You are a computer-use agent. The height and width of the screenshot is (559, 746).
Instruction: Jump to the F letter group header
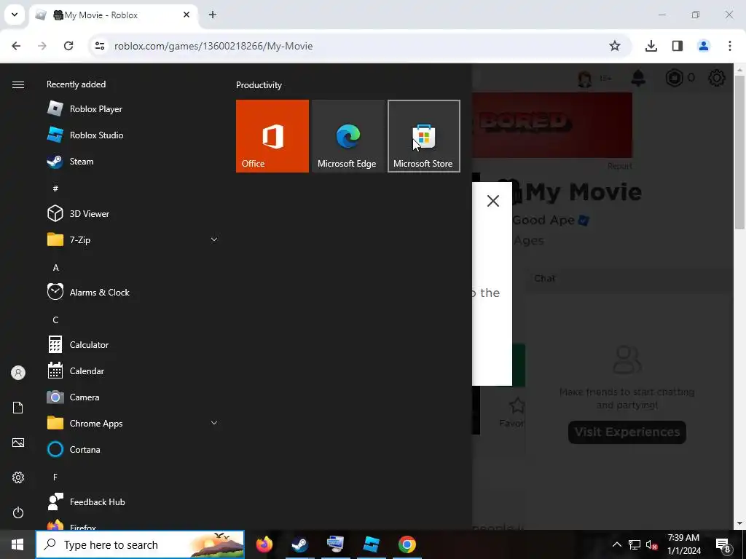tap(55, 477)
